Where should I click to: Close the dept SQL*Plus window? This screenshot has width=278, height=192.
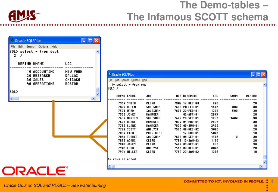tap(96, 41)
